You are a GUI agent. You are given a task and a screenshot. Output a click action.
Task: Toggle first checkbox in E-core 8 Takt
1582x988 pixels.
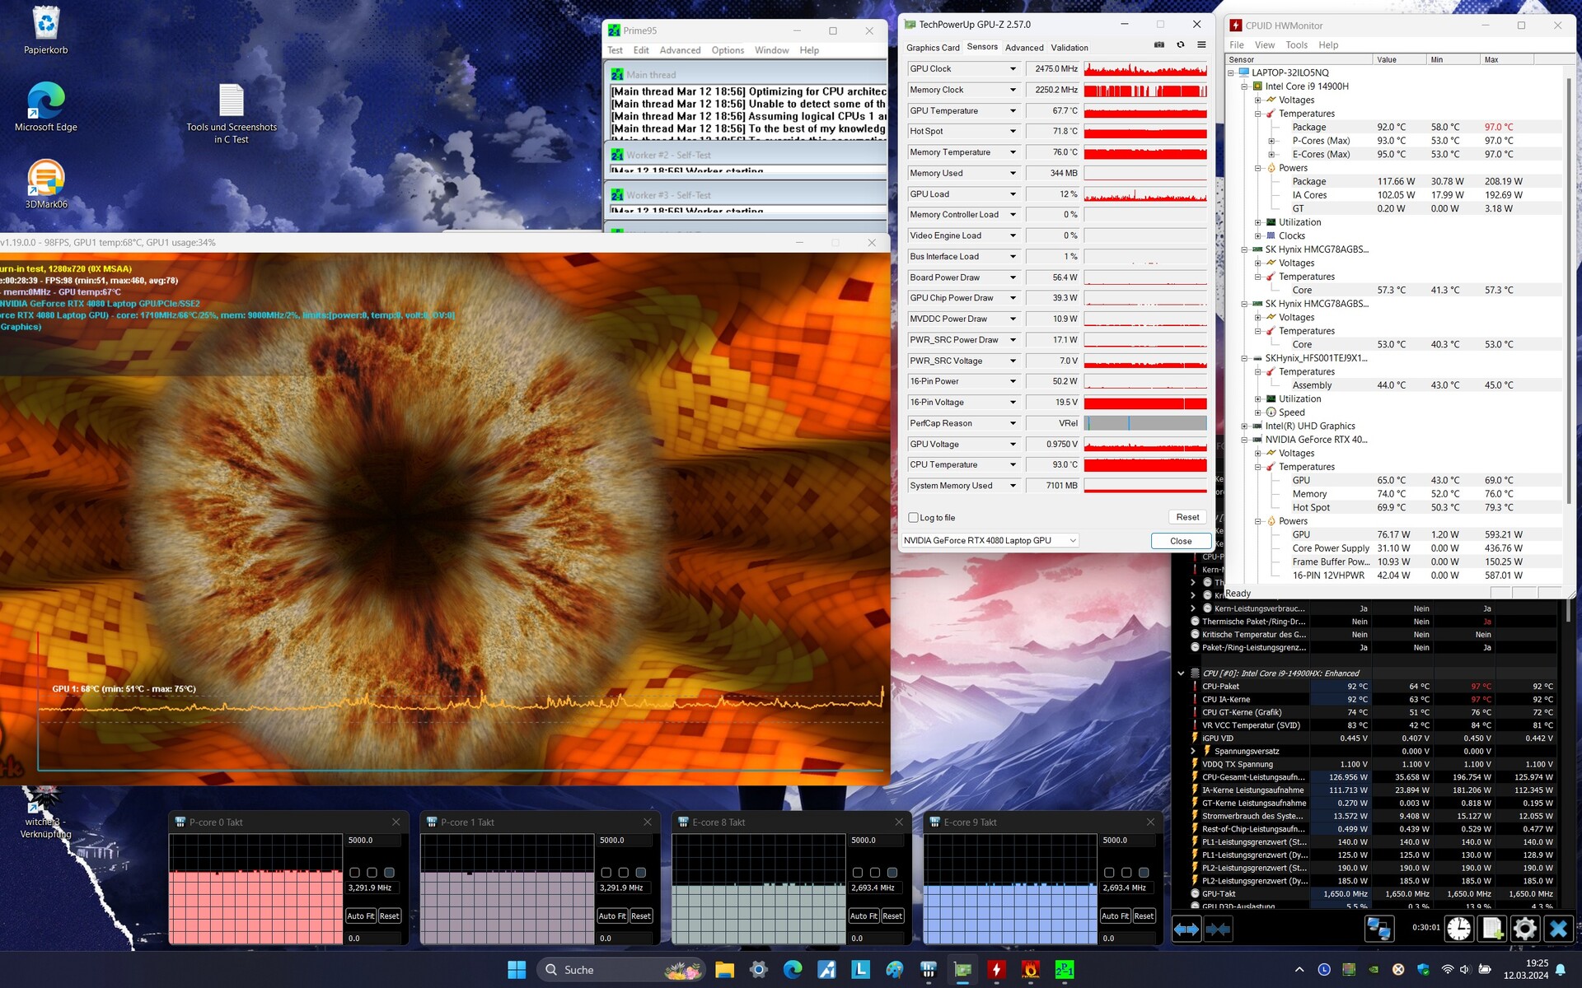[857, 872]
